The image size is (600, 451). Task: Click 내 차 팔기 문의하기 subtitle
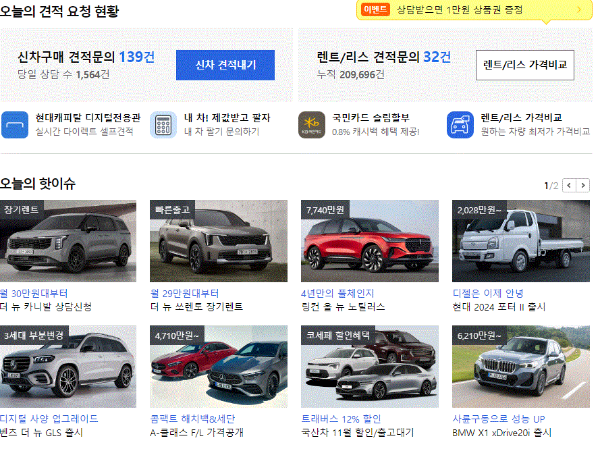coord(221,132)
